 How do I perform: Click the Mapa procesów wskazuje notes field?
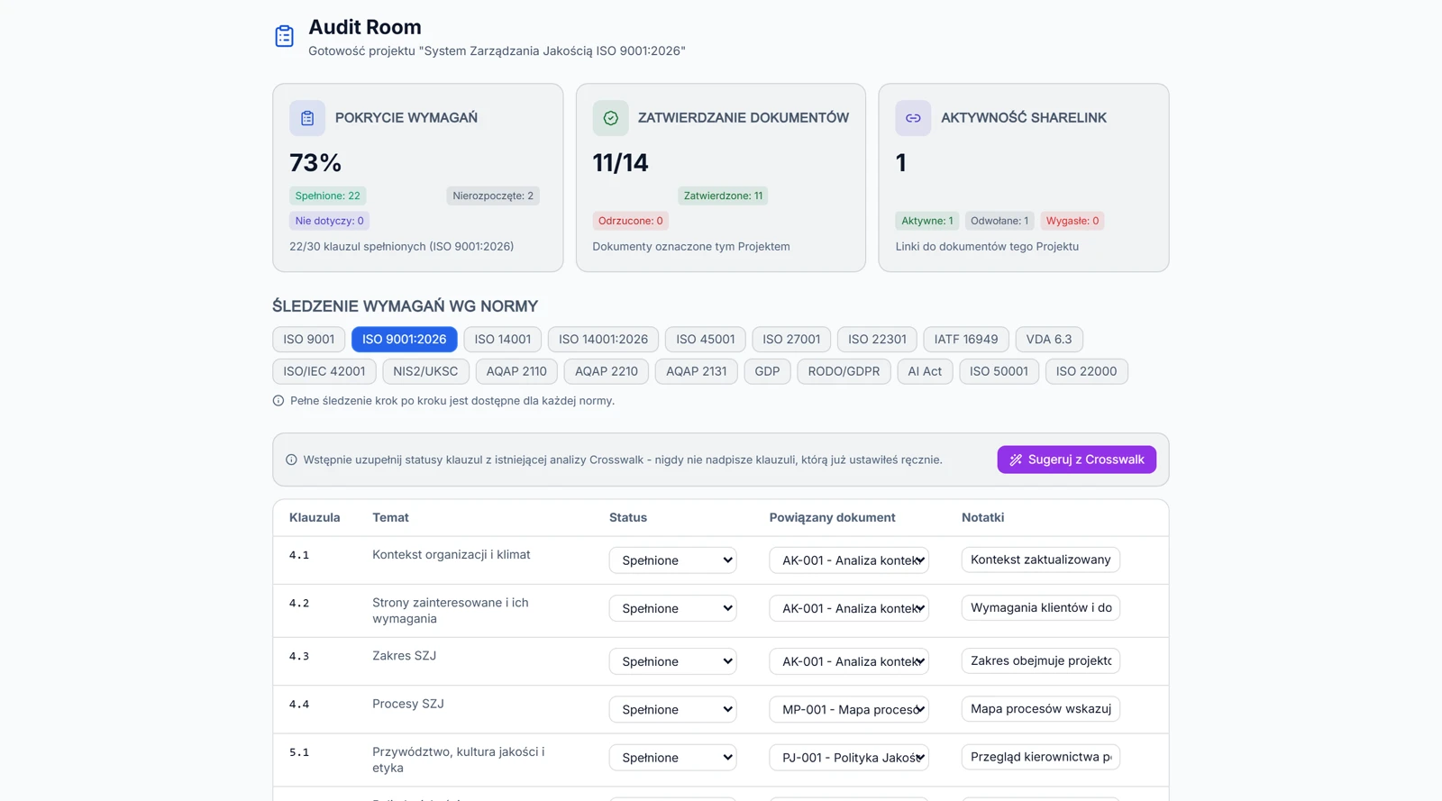[1041, 709]
